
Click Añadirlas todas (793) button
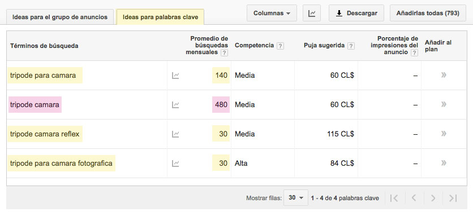(x=428, y=13)
